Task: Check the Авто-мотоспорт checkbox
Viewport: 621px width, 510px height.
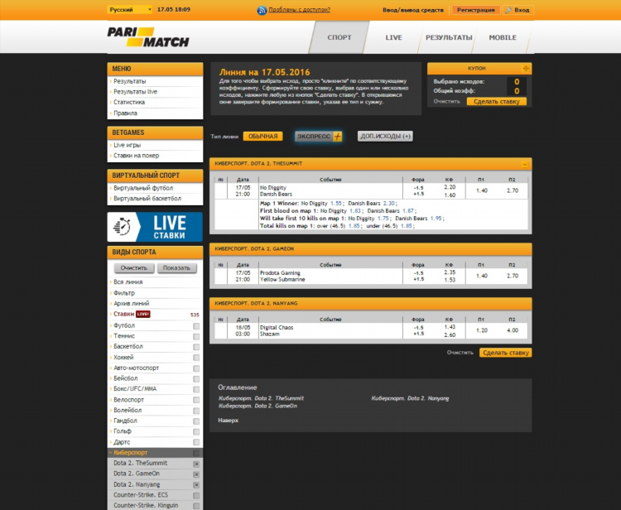Action: 196,368
